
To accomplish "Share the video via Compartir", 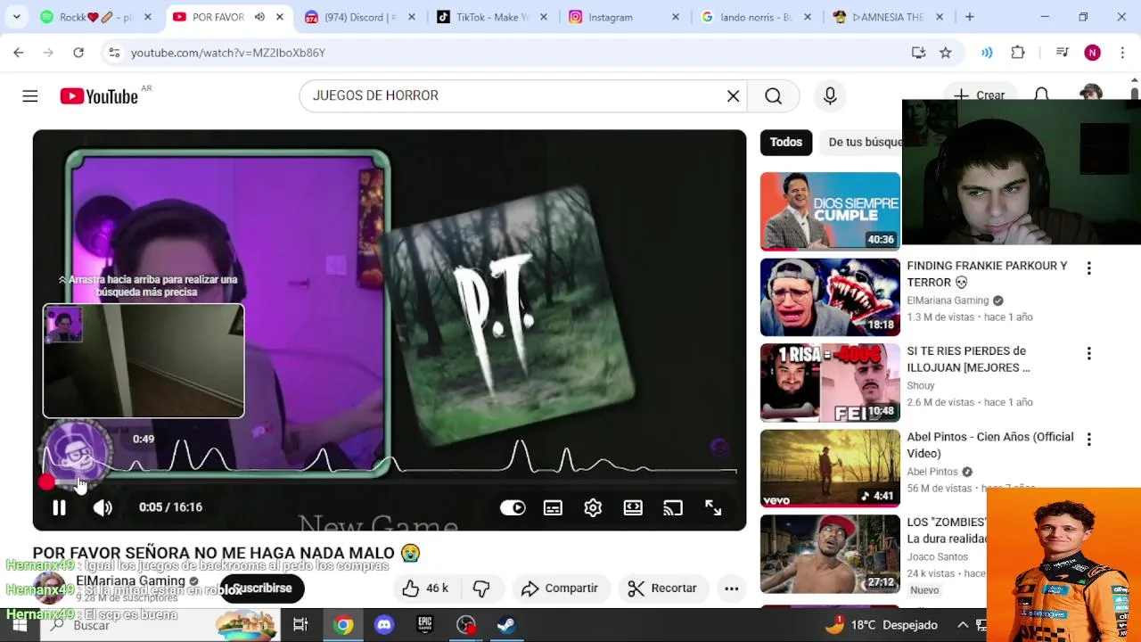I will 560,588.
